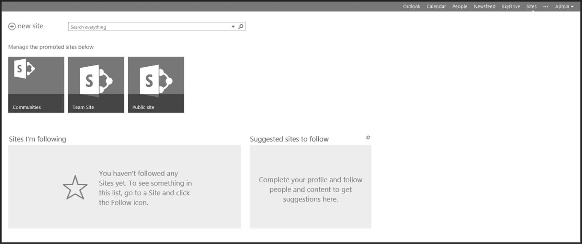Click the 'You haven't followed any Sites' message
This screenshot has height=244, width=582.
[x=145, y=188]
